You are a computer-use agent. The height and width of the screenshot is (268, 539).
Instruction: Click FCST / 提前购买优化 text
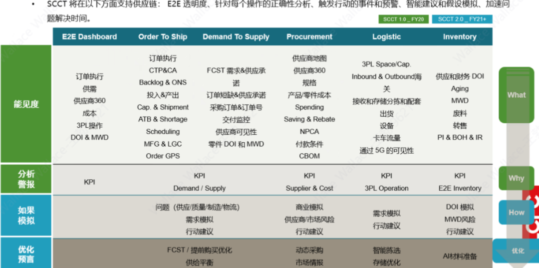[199, 250]
